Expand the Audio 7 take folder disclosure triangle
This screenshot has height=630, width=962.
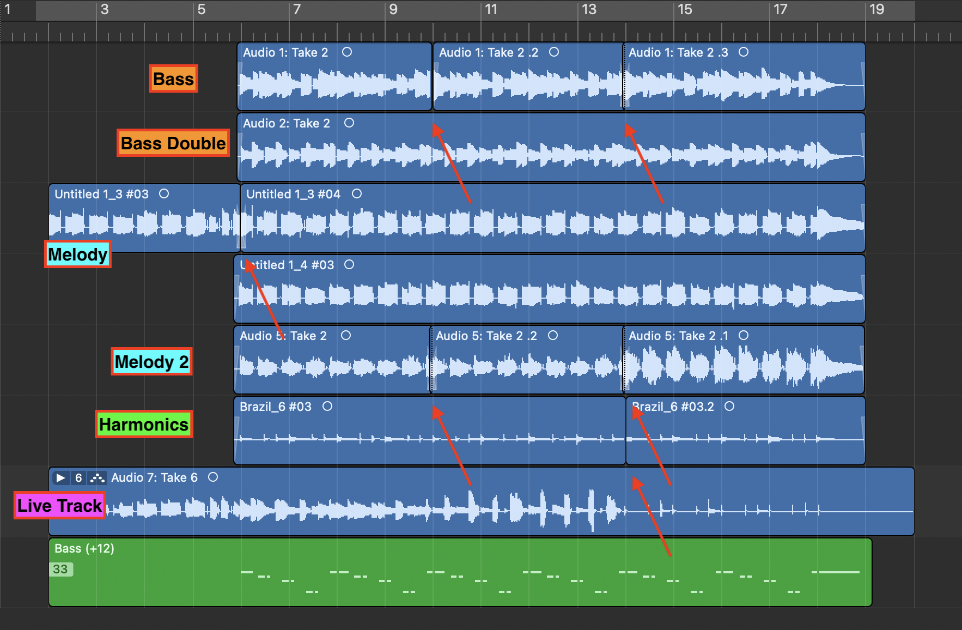click(60, 478)
